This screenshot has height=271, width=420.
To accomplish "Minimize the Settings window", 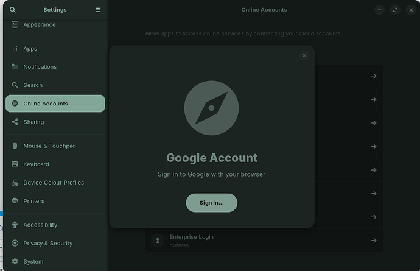I will click(x=379, y=10).
